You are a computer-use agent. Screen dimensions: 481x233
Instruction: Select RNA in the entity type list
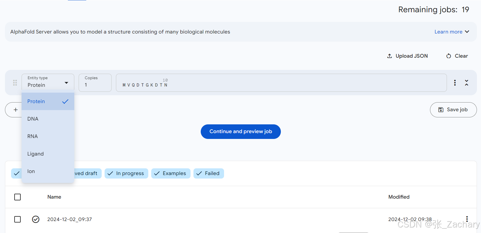48,136
